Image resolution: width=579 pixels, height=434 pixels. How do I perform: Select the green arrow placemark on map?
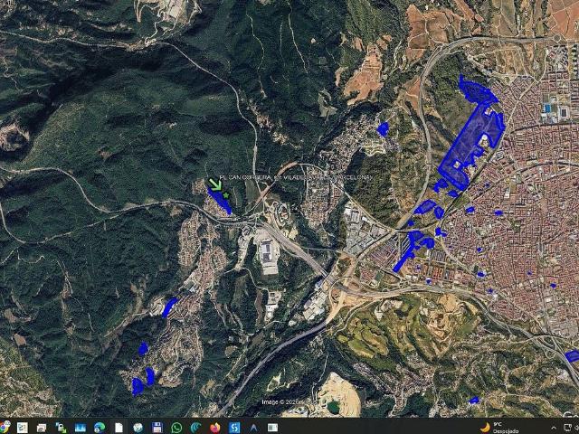(x=215, y=184)
